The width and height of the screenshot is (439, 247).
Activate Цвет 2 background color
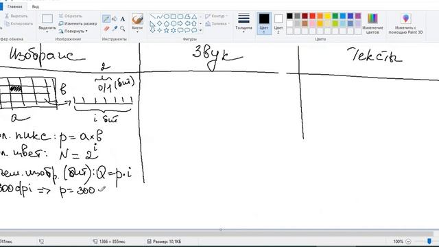pos(278,24)
